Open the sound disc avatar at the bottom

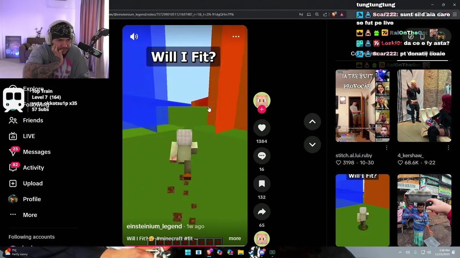[x=262, y=239]
